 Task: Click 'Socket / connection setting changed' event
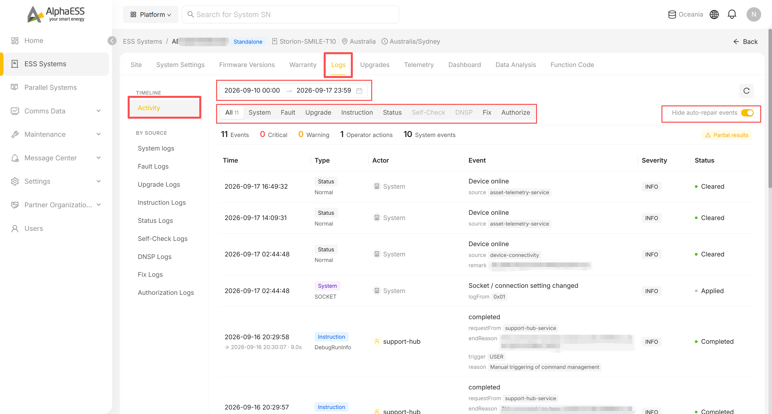(523, 285)
